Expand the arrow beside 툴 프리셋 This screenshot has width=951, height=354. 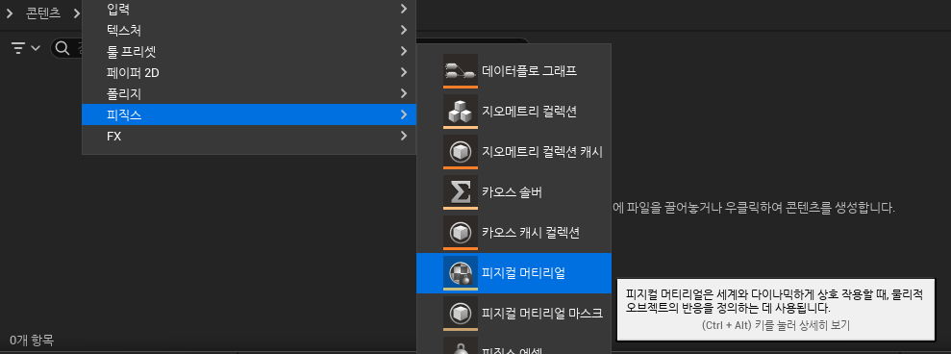click(x=404, y=51)
